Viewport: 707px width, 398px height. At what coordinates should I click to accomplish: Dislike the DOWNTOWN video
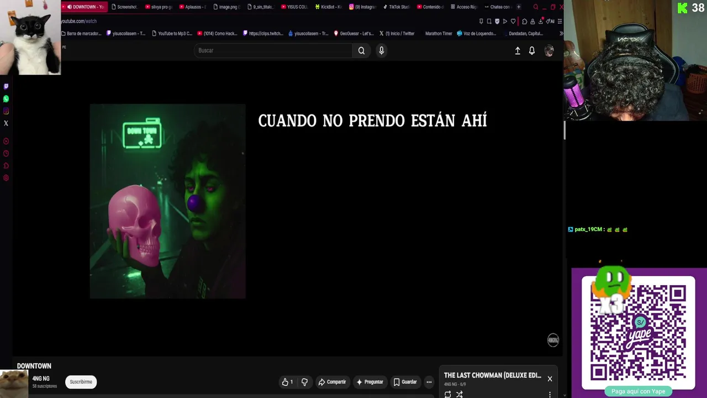pos(304,382)
